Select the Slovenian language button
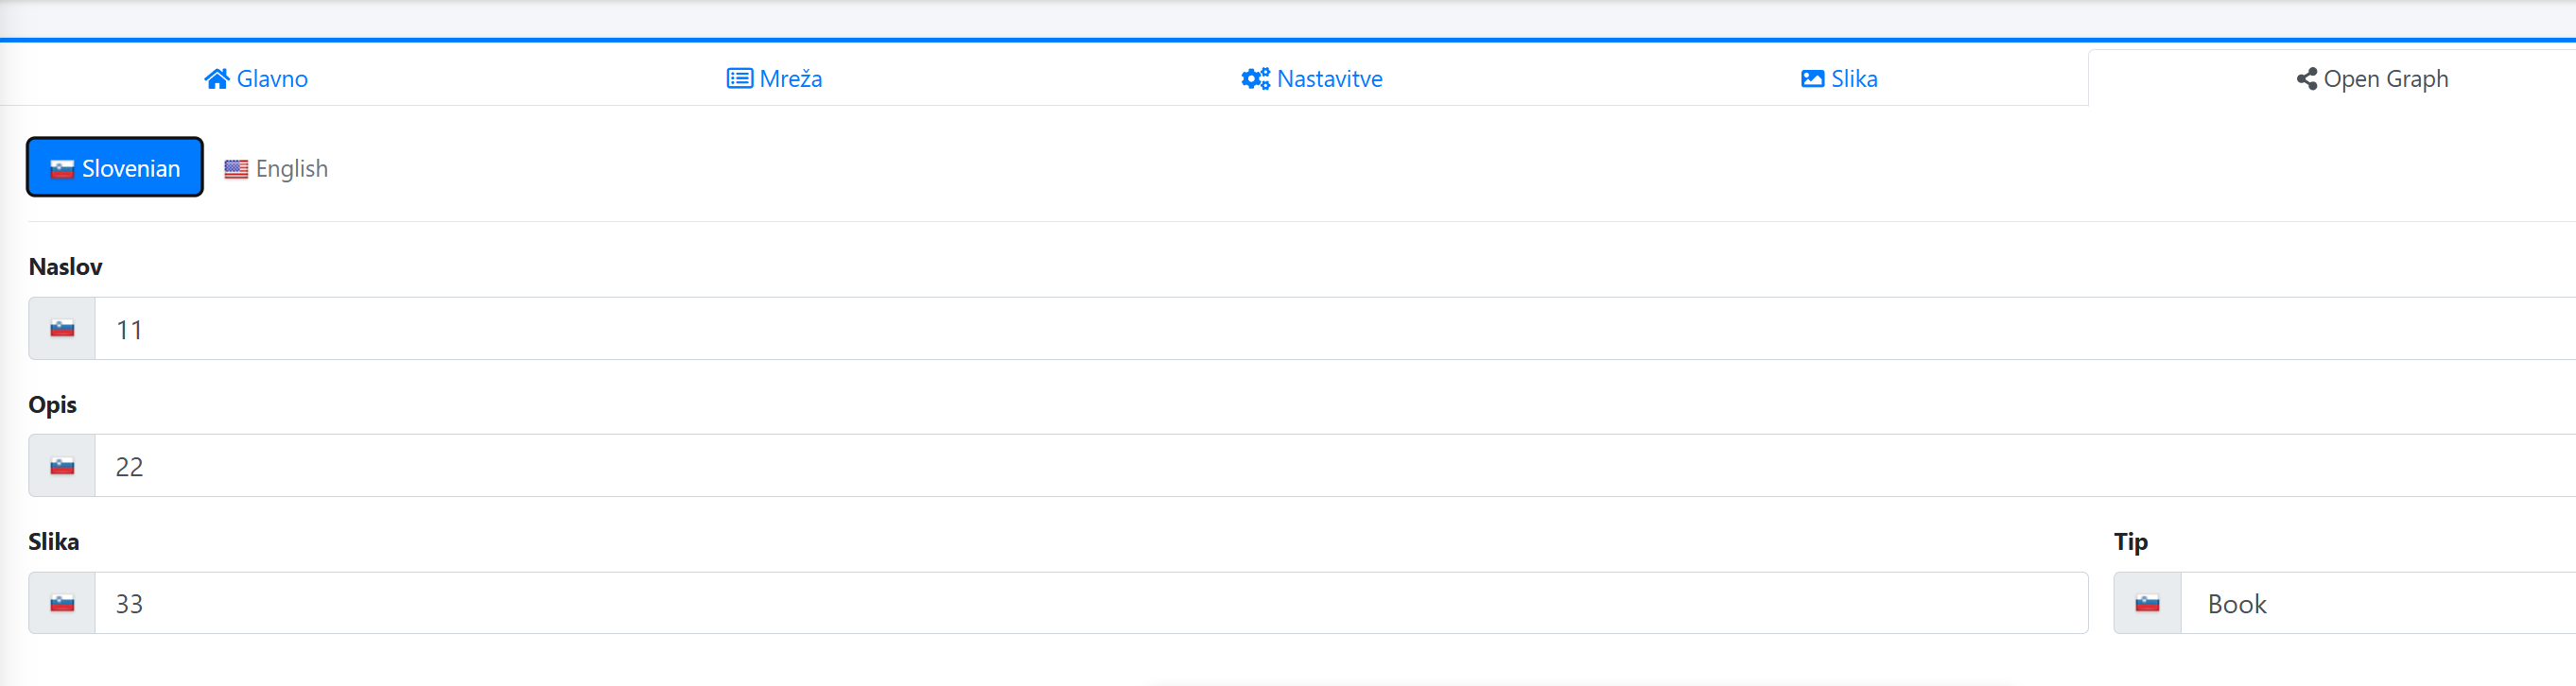Screen dimensions: 2576x686 pyautogui.click(x=115, y=168)
